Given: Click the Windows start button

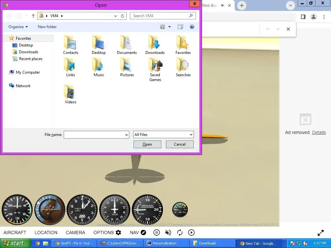Looking at the screenshot, I should tap(16, 243).
